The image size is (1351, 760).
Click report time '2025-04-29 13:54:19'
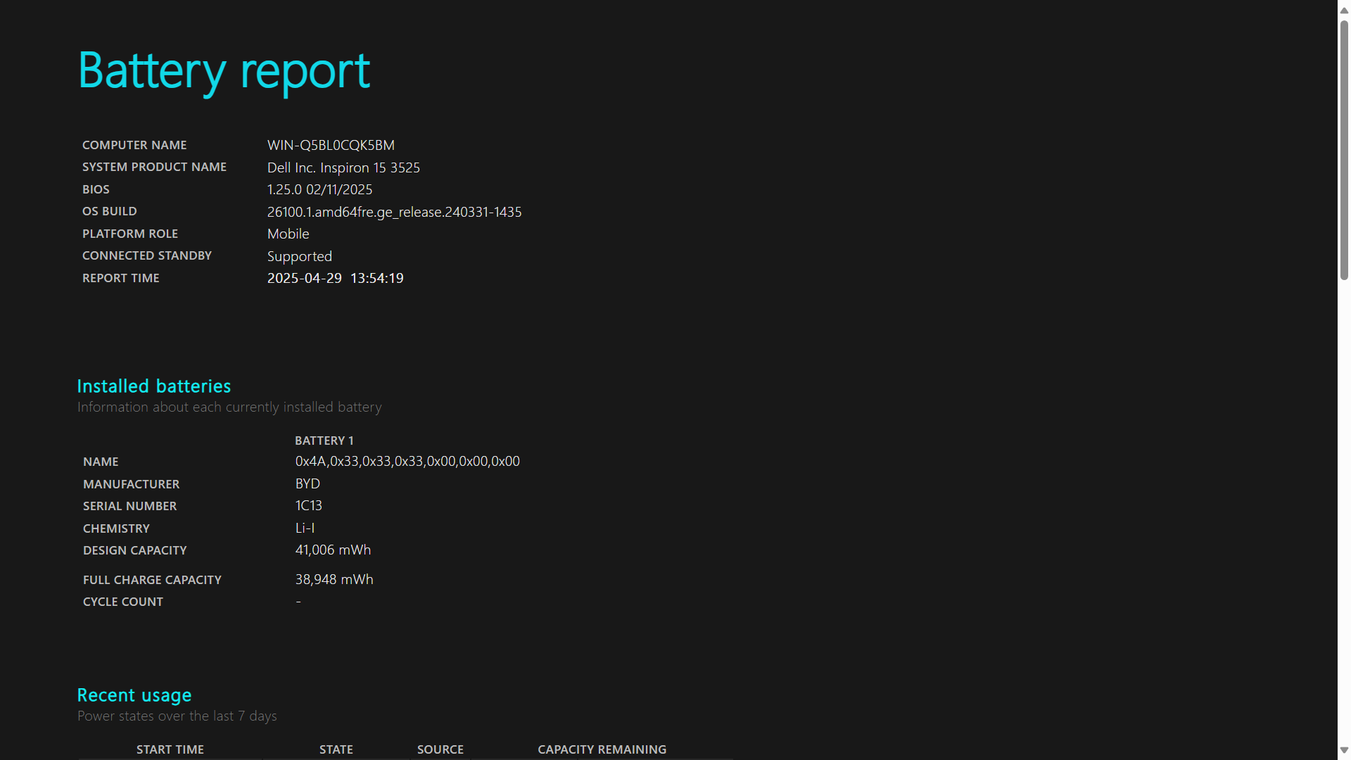[335, 278]
